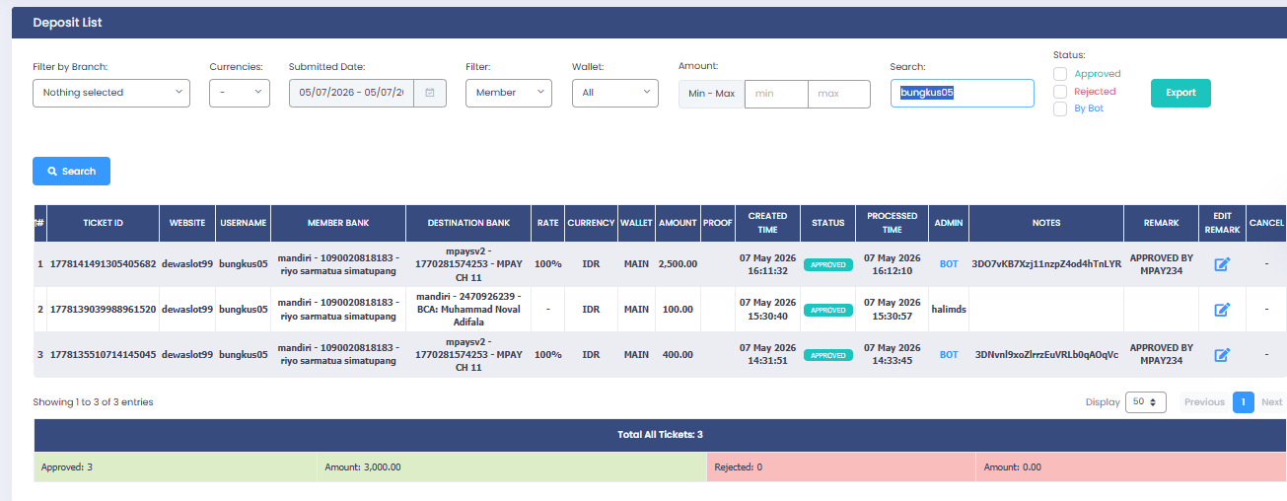The image size is (1287, 501).
Task: Sort by the CREATED TIME column header
Action: click(767, 223)
